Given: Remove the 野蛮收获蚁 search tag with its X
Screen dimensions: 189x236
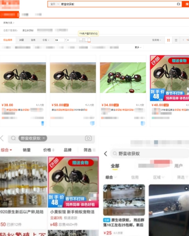Looking at the screenshot, I should point(43,138).
